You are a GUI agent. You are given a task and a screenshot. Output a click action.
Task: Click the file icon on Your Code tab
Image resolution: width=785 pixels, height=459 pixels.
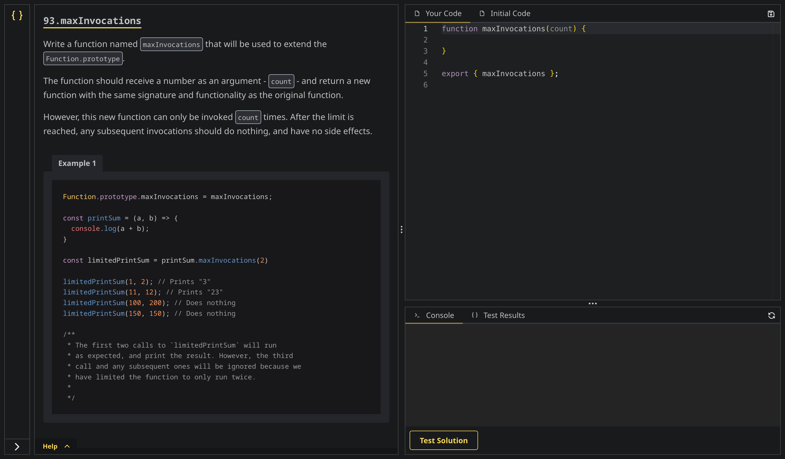(x=417, y=13)
